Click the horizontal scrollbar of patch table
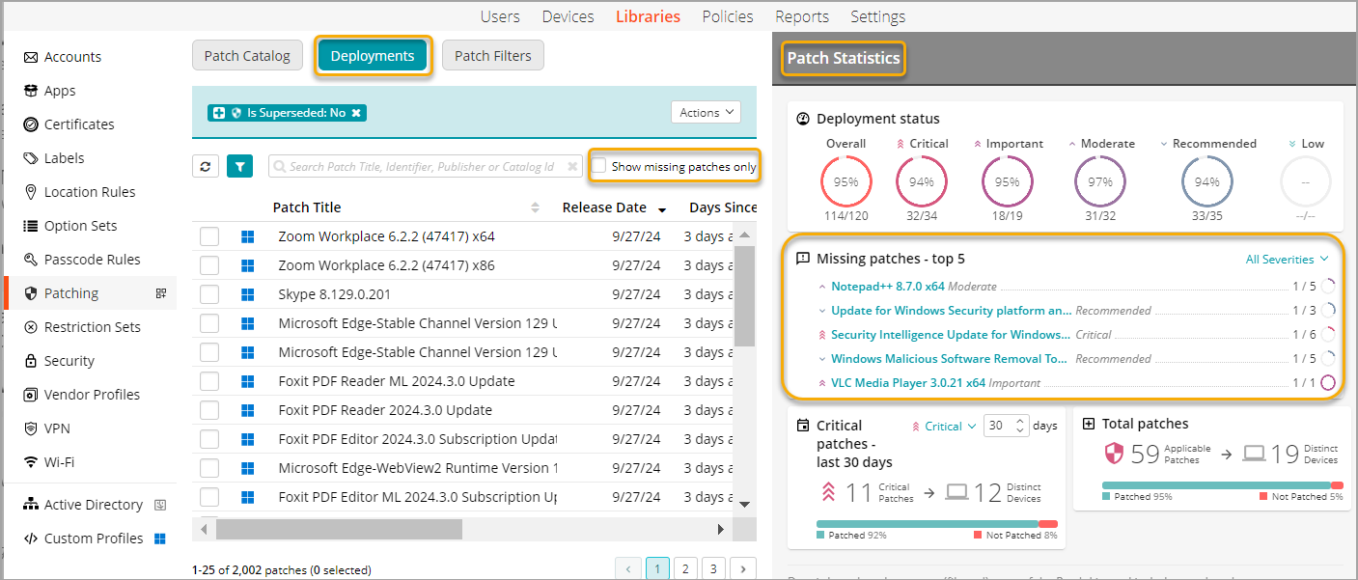1358x580 pixels. click(338, 529)
